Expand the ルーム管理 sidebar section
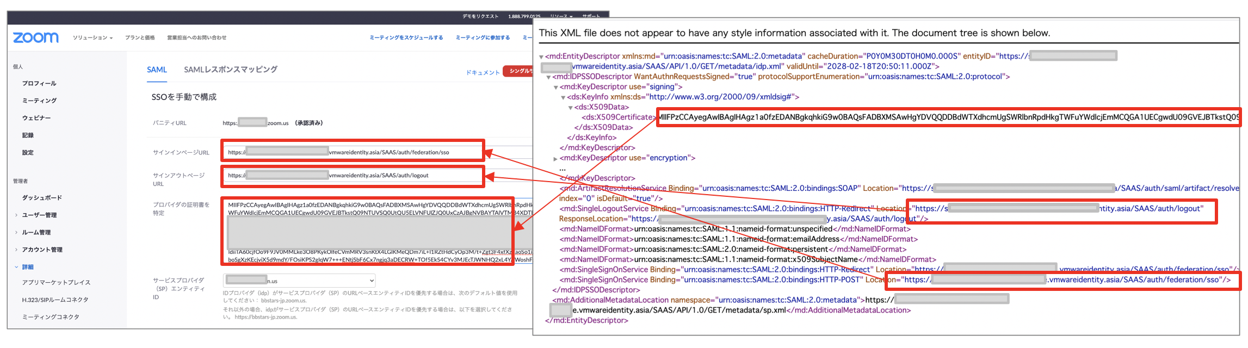The width and height of the screenshot is (1248, 348). tap(36, 233)
